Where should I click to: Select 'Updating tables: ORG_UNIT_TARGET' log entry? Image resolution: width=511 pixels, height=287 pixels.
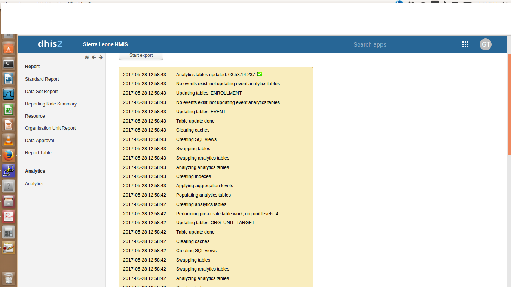215,223
